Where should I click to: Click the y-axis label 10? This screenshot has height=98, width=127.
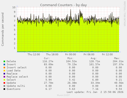[x=14, y=7]
